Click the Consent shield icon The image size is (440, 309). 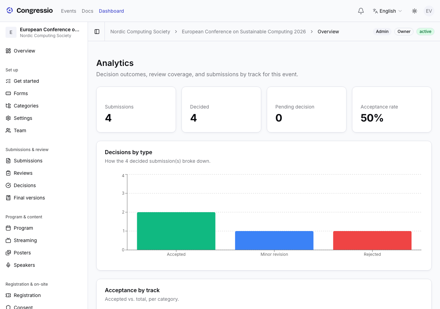coord(8,307)
